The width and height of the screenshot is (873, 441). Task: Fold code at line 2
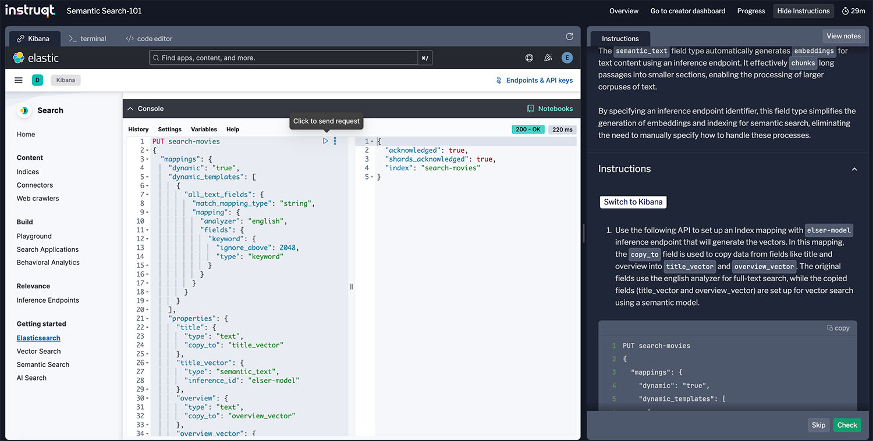147,150
